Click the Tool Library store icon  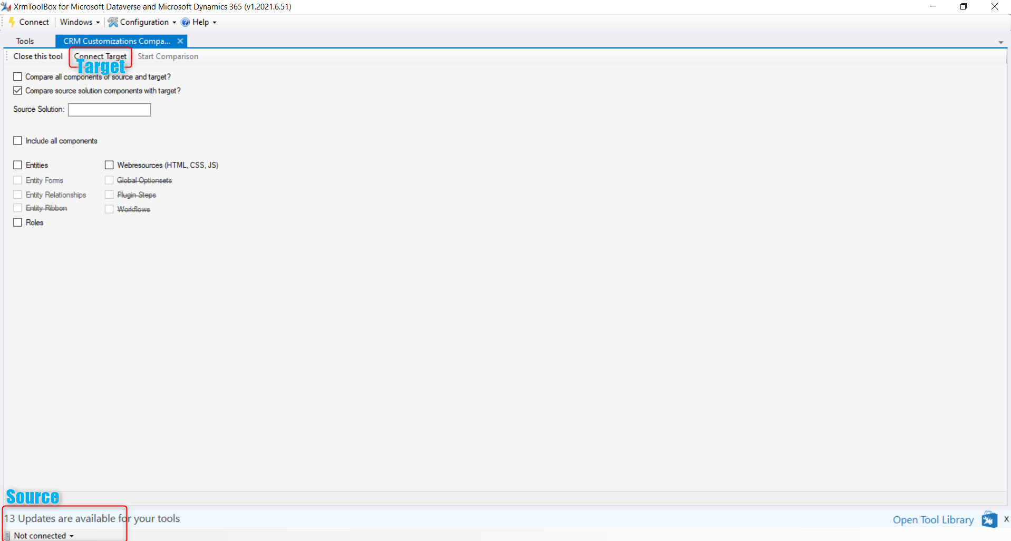[989, 519]
